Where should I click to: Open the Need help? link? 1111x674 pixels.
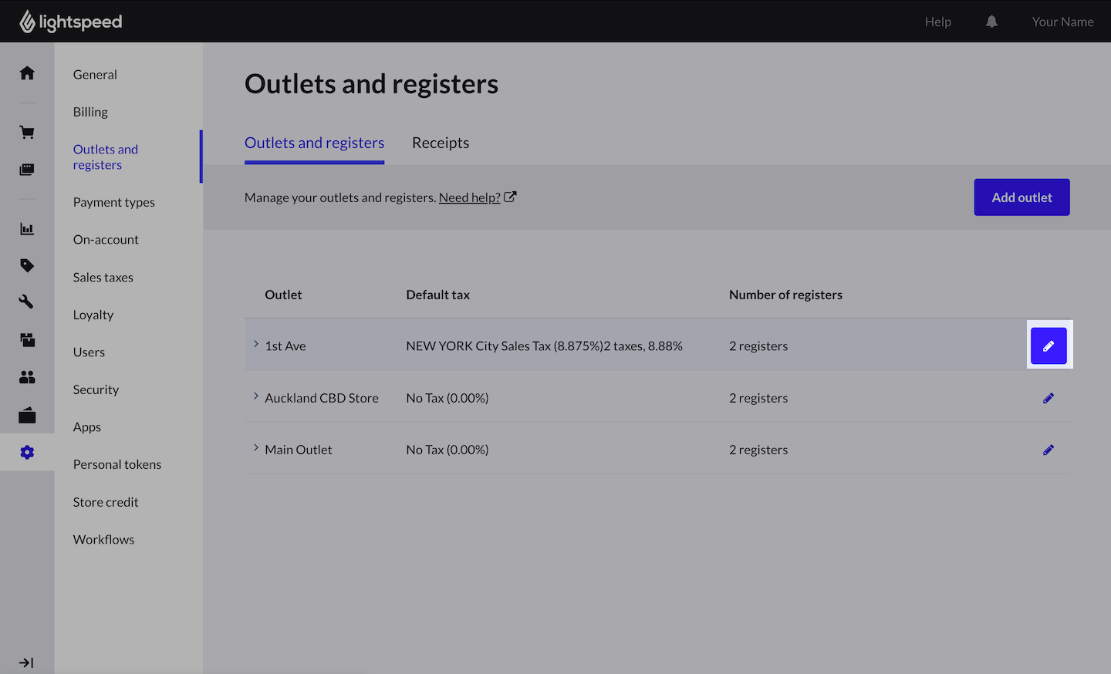pos(470,197)
